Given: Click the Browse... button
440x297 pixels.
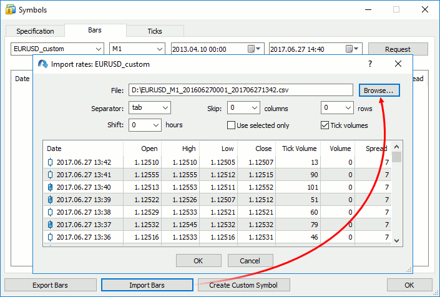Looking at the screenshot, I should pos(379,90).
